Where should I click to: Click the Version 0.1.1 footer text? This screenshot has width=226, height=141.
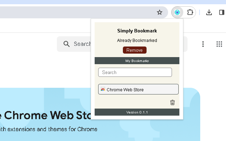click(137, 112)
